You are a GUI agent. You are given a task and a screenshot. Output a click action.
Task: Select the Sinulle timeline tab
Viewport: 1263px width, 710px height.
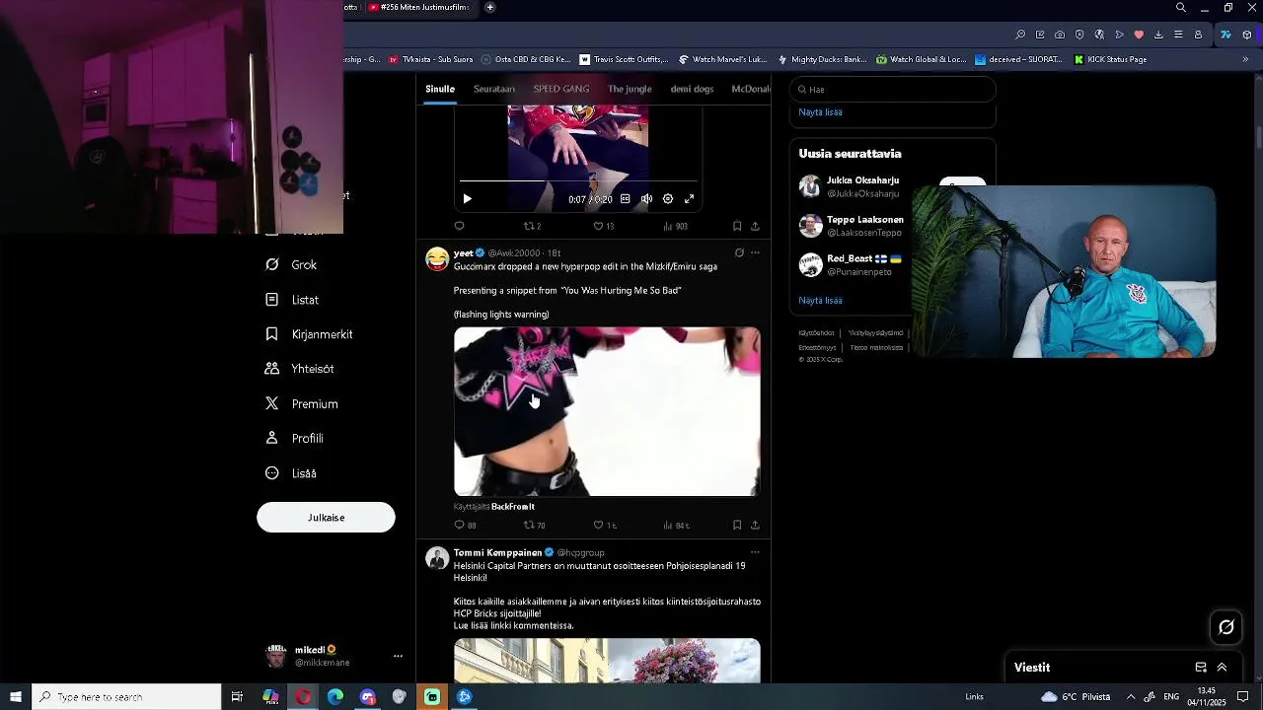(440, 89)
